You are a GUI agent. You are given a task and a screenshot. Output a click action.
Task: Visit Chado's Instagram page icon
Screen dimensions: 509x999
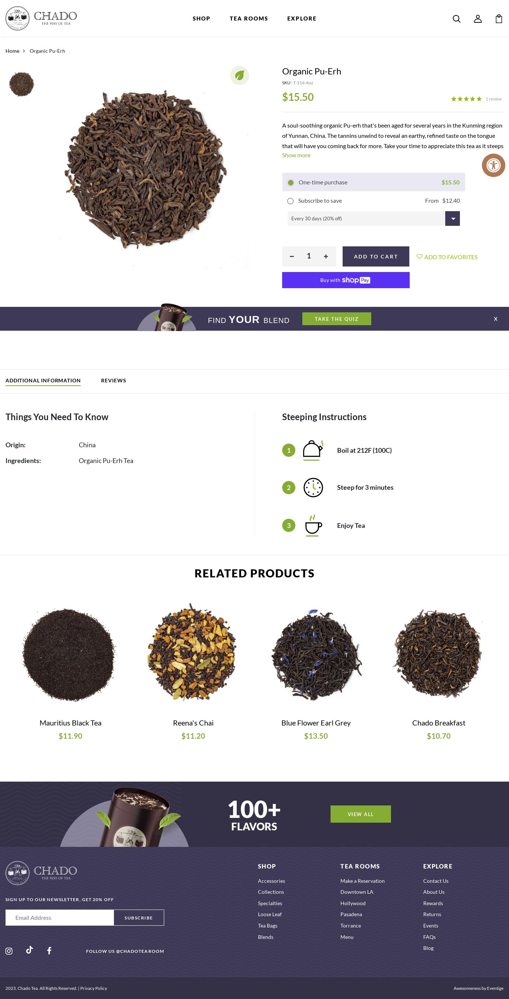[x=9, y=951]
